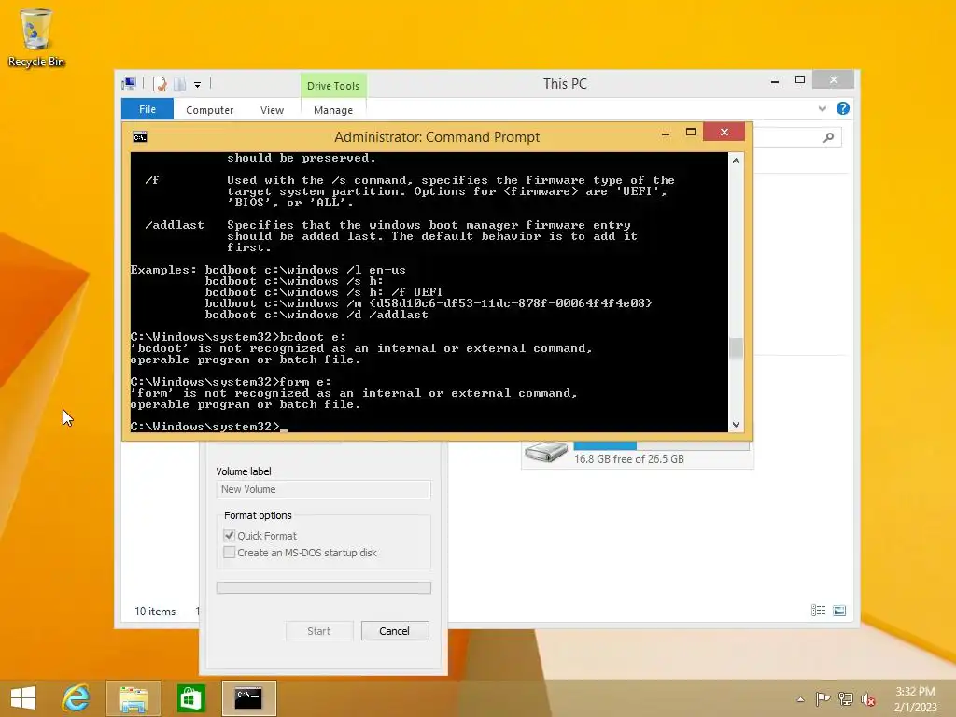Screen dimensions: 956x717
Task: Click the search magnifier in This PC
Action: pos(828,137)
